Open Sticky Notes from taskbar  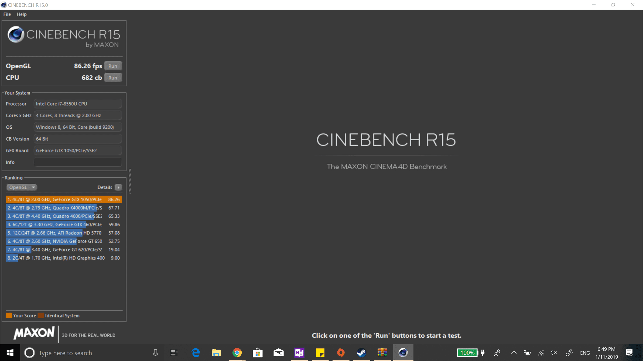320,353
